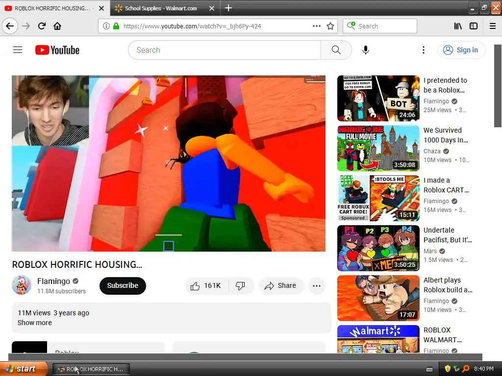Image resolution: width=502 pixels, height=376 pixels.
Task: Start voice search with the microphone
Action: tap(366, 50)
